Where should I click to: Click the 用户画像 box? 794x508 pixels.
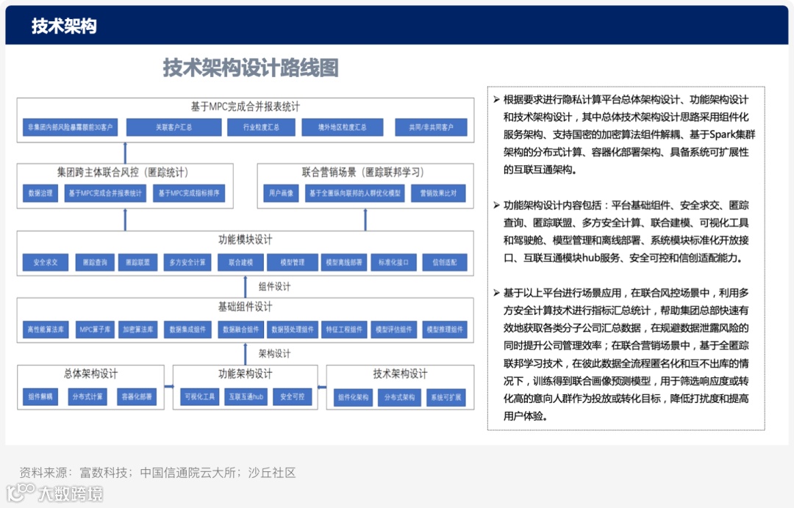click(x=281, y=193)
